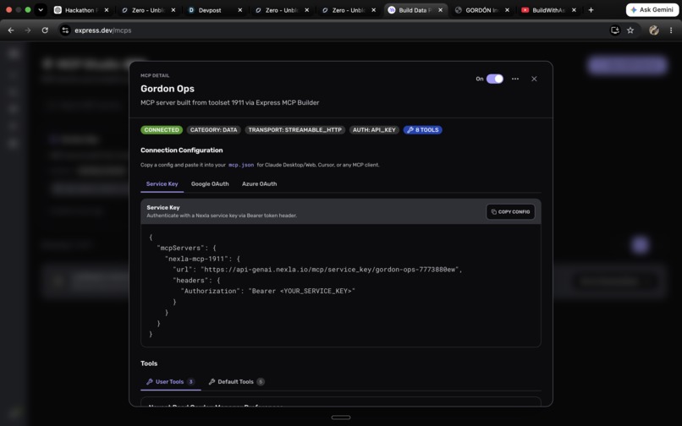Click the AUTH: API_KEY badge
Viewport: 682px width, 426px height.
tap(374, 130)
